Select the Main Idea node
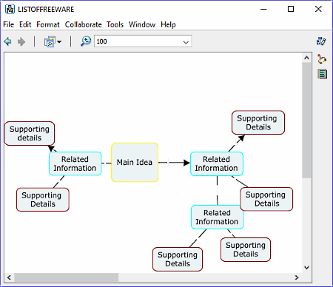333x287 pixels. click(135, 162)
